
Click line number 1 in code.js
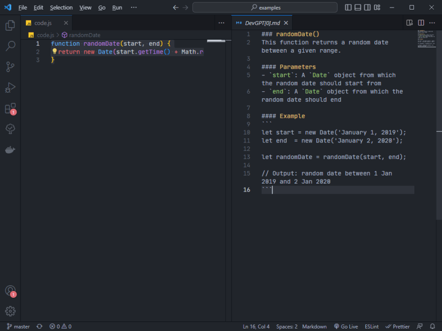pyautogui.click(x=38, y=44)
